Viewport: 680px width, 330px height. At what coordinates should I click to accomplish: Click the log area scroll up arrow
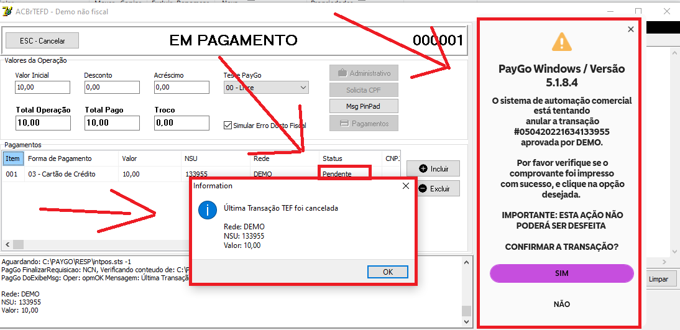[466, 262]
